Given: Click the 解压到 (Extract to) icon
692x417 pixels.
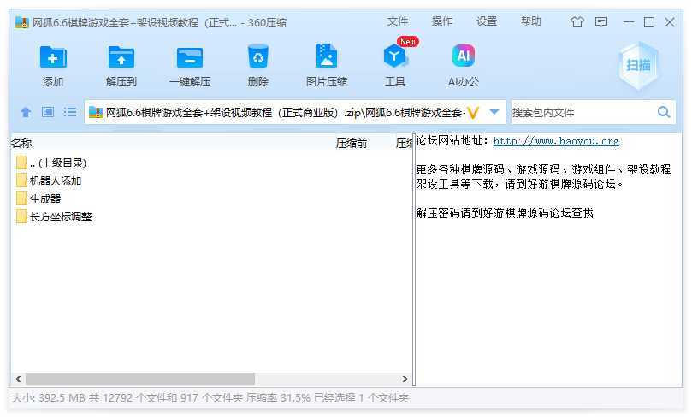Looking at the screenshot, I should 121,58.
